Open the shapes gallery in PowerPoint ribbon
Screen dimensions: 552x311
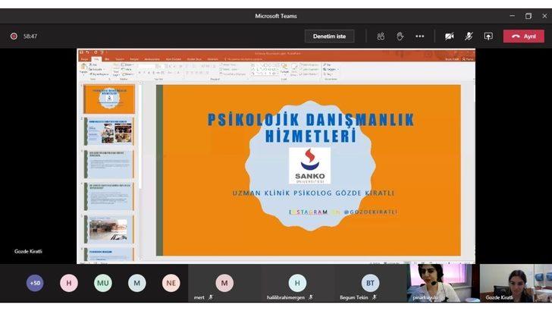[265, 69]
